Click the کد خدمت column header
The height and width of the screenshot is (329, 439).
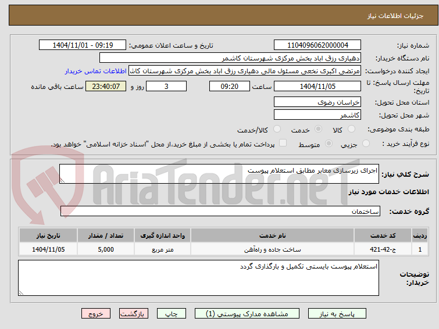(383, 235)
